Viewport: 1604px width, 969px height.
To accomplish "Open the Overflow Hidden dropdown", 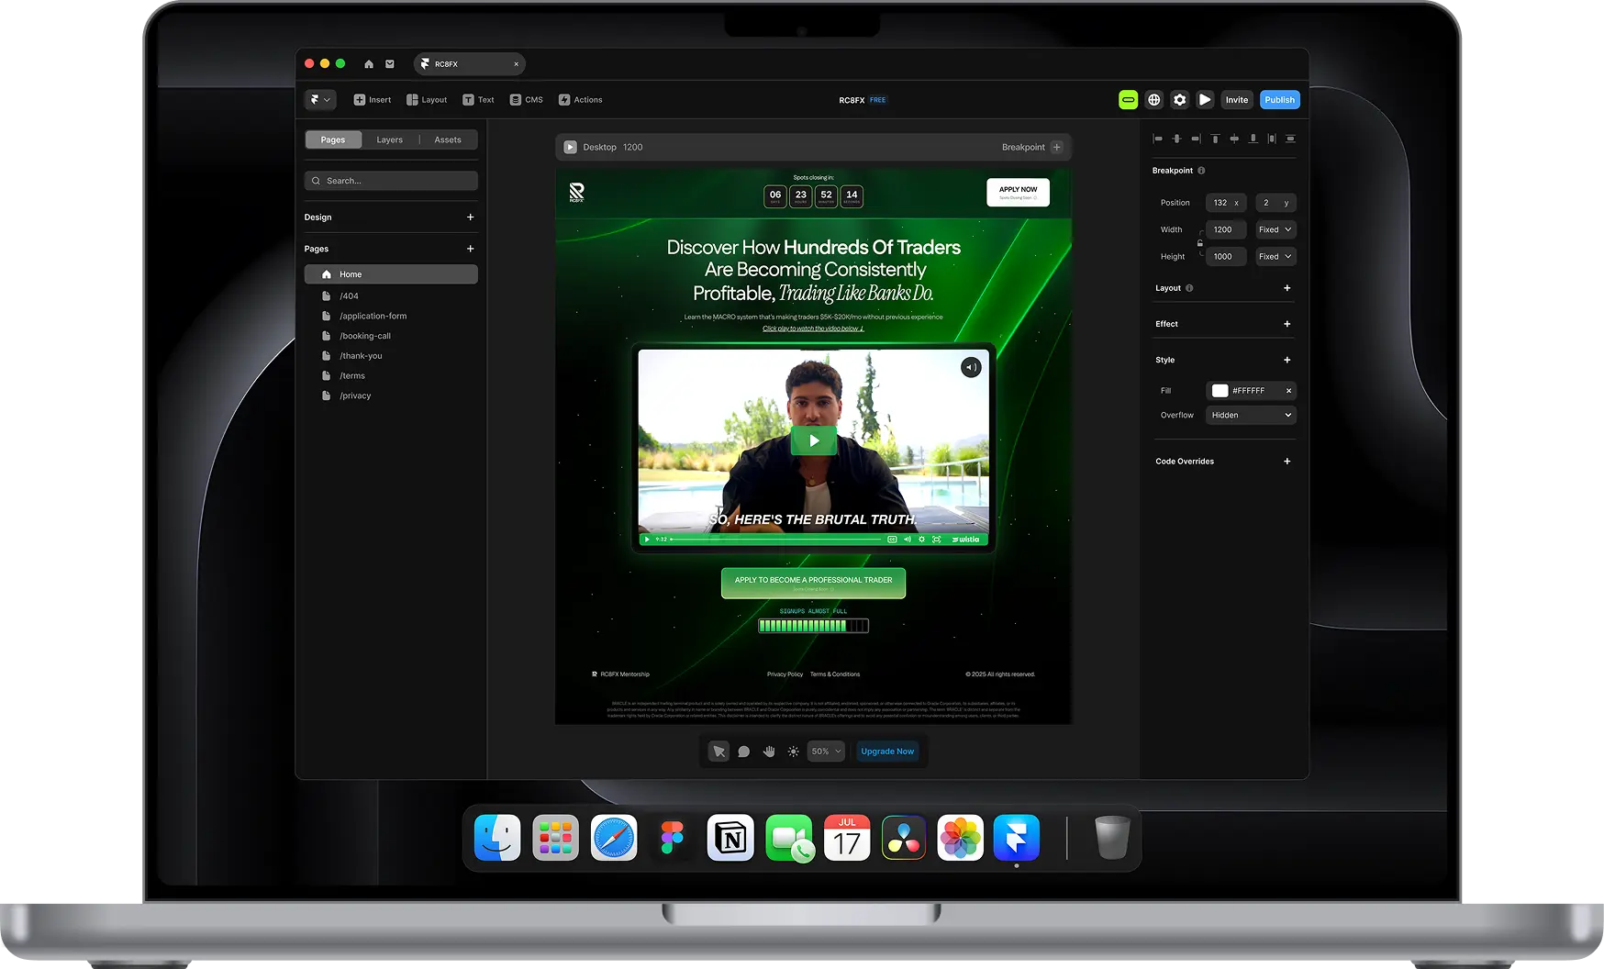I will click(x=1251, y=416).
